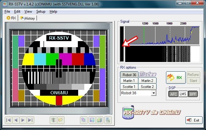Close the RX-SSTV window
206x130 pixels.
[x=198, y=3]
